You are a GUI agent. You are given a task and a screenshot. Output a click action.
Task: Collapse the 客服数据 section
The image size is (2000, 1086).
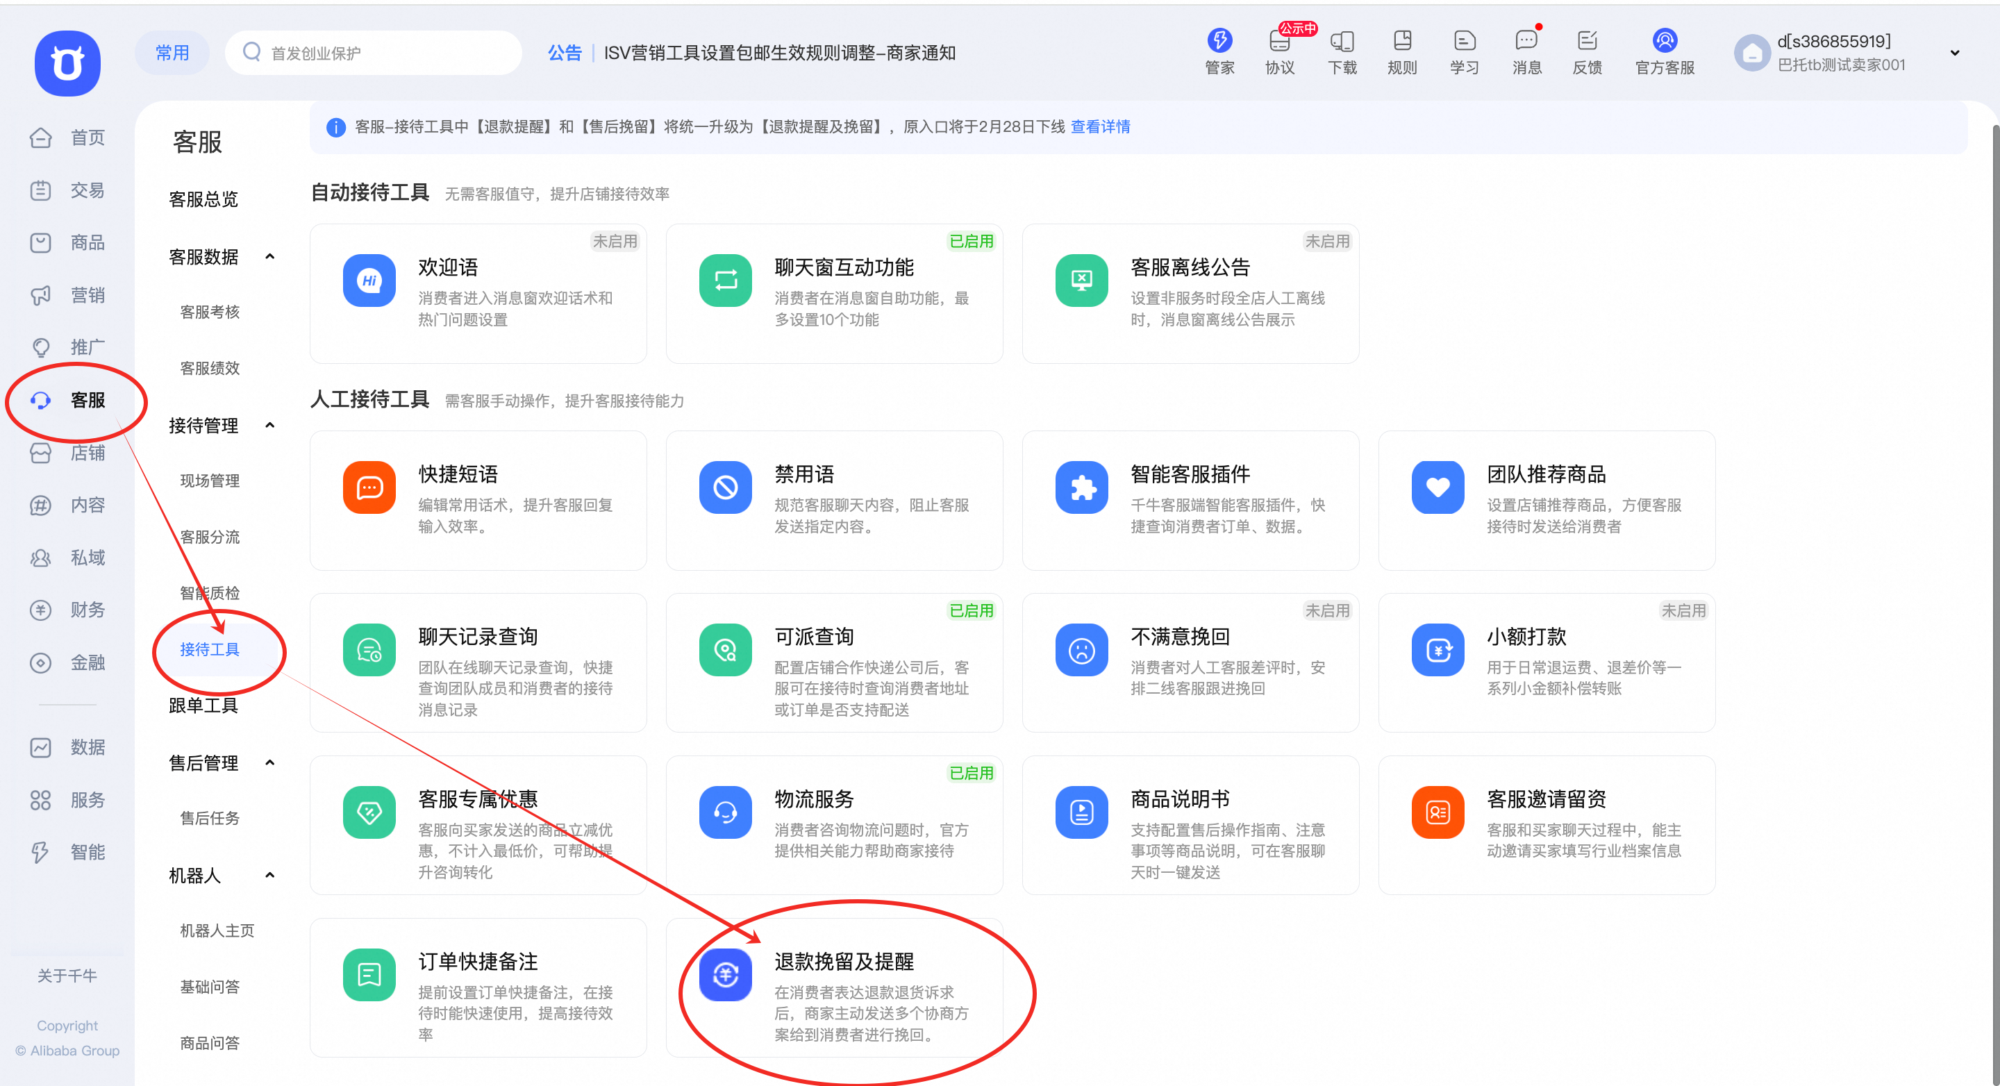pyautogui.click(x=269, y=257)
